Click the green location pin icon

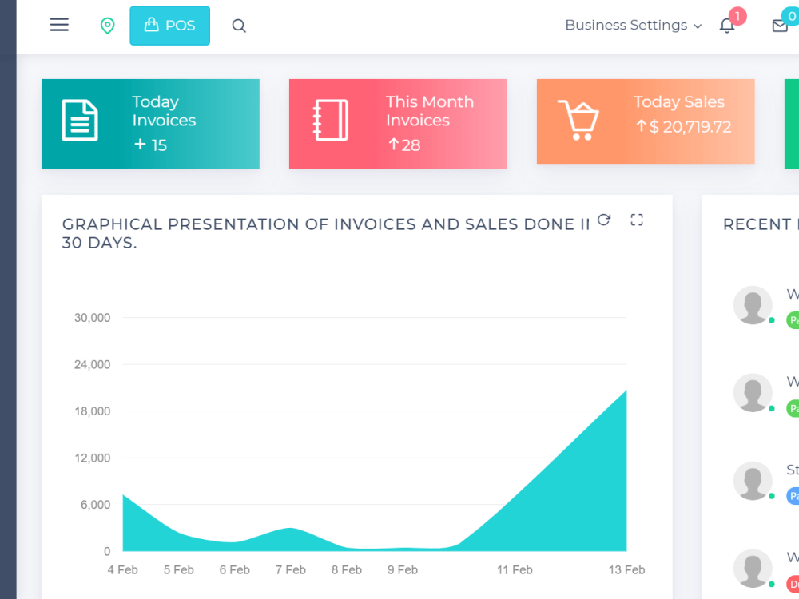pyautogui.click(x=108, y=26)
